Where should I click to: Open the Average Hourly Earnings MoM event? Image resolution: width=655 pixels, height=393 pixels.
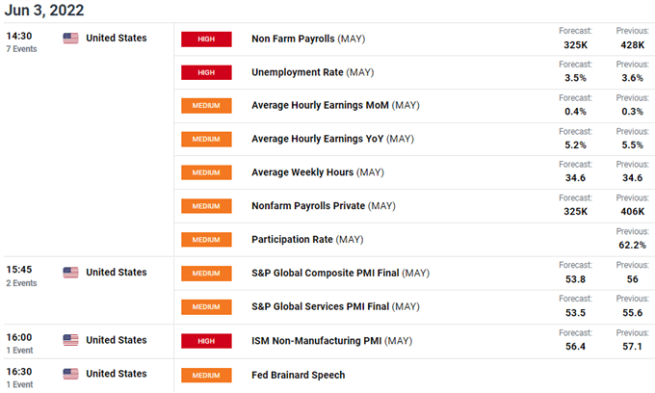(332, 106)
